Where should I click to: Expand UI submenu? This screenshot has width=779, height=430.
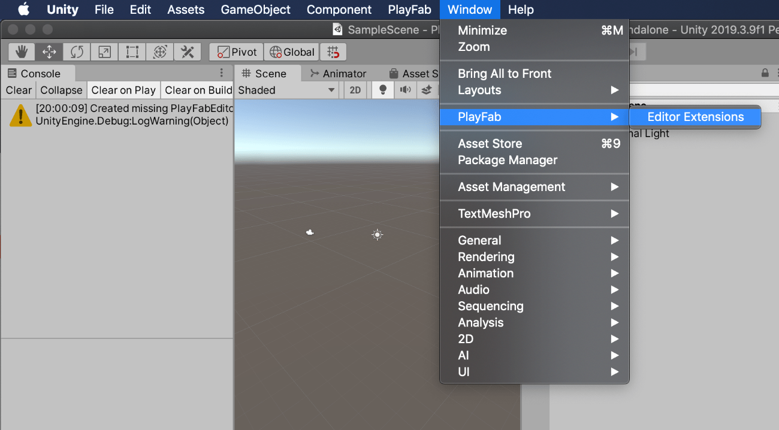pyautogui.click(x=535, y=372)
